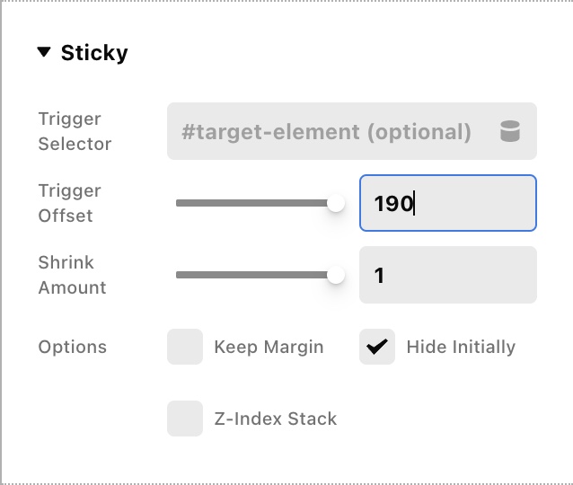This screenshot has height=485, width=573.
Task: Click the Z-Index Stack label text
Action: 276,419
